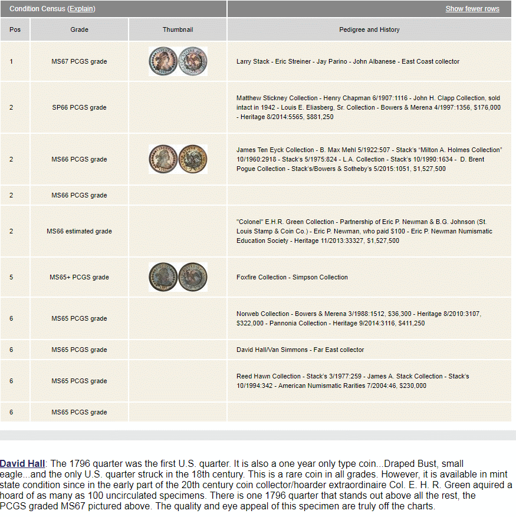The image size is (516, 517).
Task: Select the MS66 estimated grade cell
Action: (x=79, y=232)
